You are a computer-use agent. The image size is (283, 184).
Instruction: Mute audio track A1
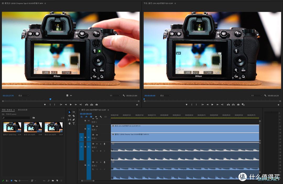point(97,144)
